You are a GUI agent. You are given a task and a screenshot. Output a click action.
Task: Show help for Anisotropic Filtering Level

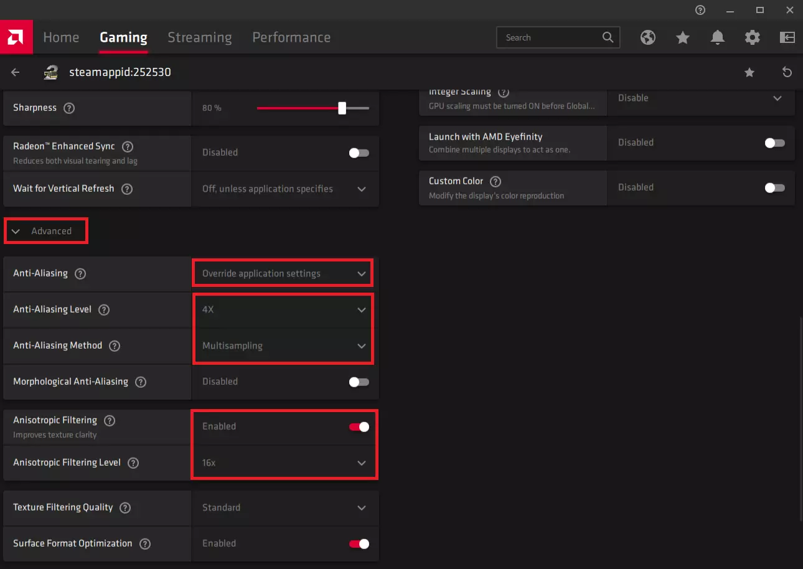point(133,463)
